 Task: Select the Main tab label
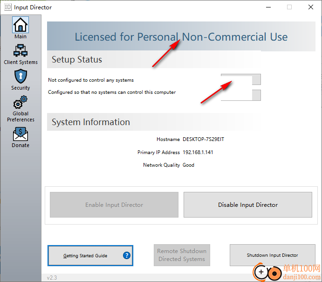[x=21, y=36]
